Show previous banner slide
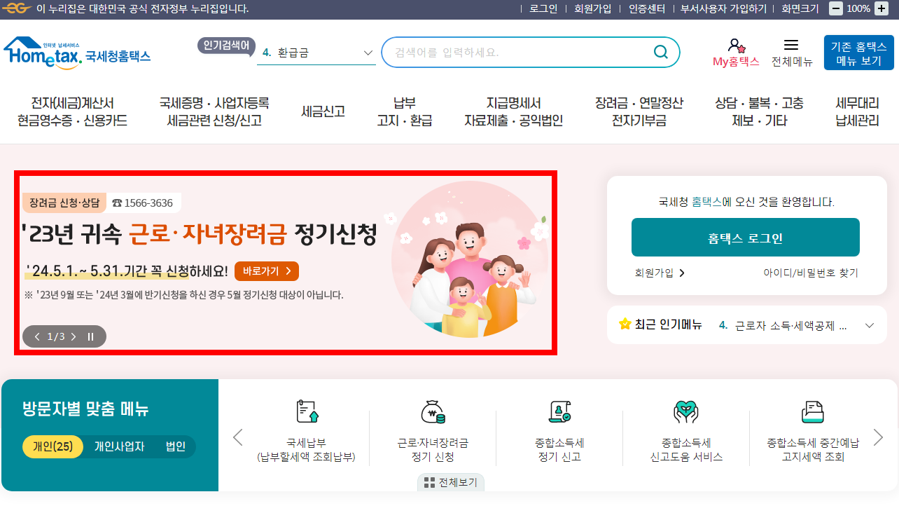The width and height of the screenshot is (899, 506). pos(38,336)
